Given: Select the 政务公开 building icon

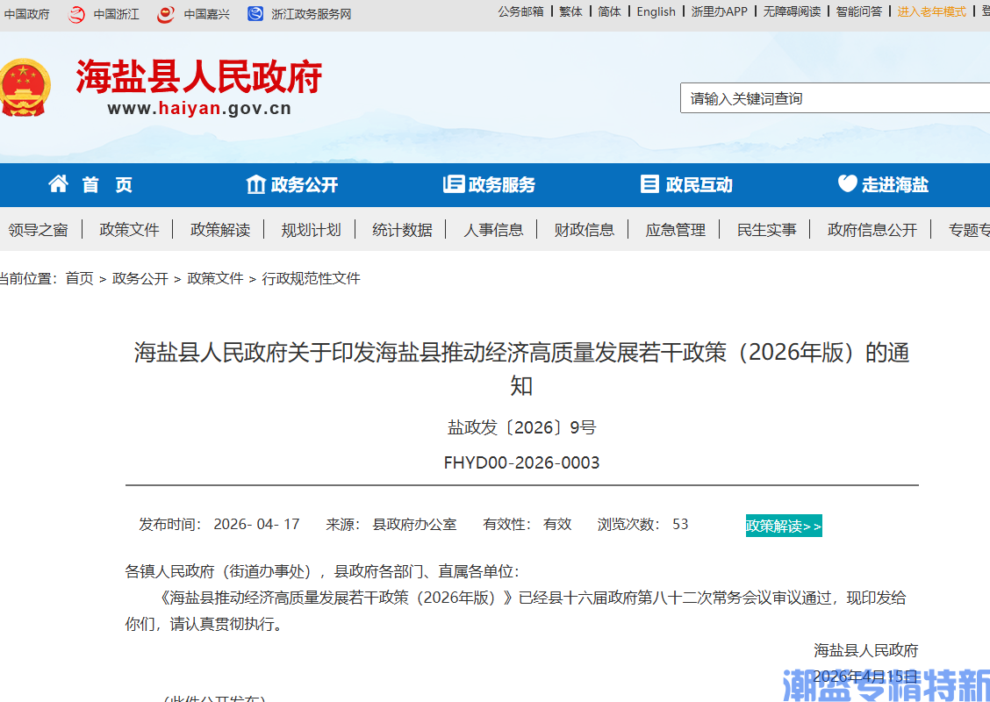Looking at the screenshot, I should click(255, 184).
